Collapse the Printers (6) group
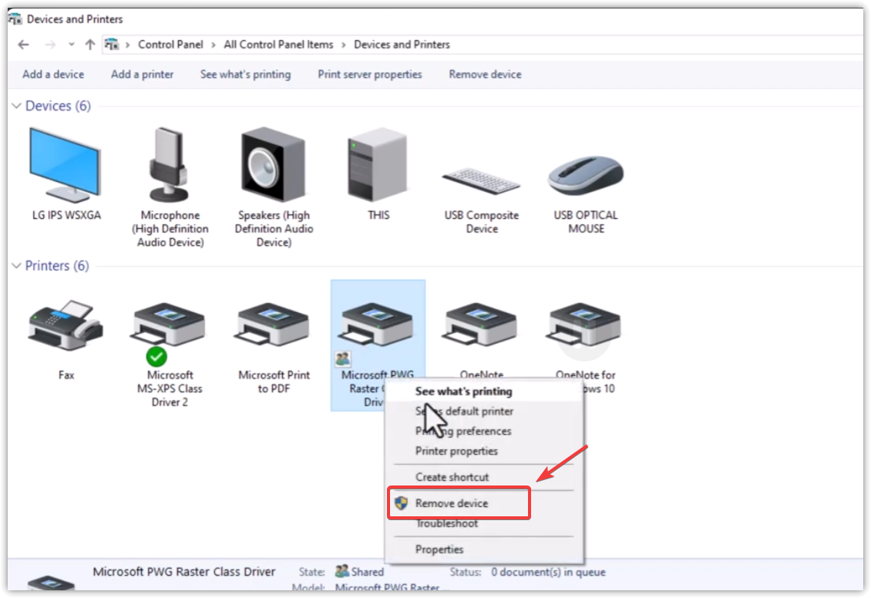Image resolution: width=871 pixels, height=598 pixels. click(17, 265)
